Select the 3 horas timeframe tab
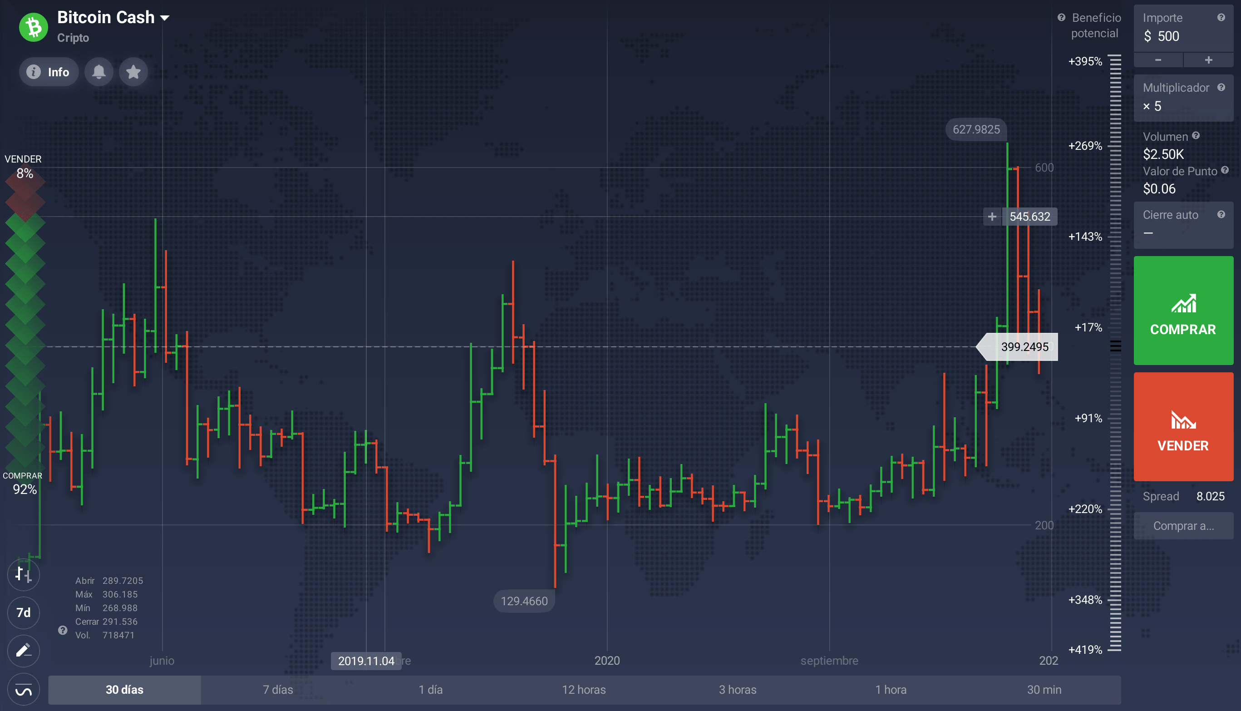This screenshot has height=711, width=1241. pyautogui.click(x=738, y=690)
